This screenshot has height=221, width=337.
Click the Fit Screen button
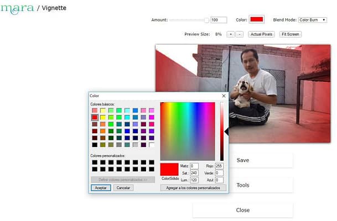[x=291, y=34]
